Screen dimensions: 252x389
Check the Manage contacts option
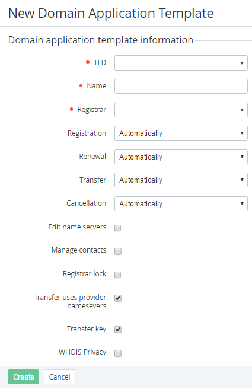(118, 251)
